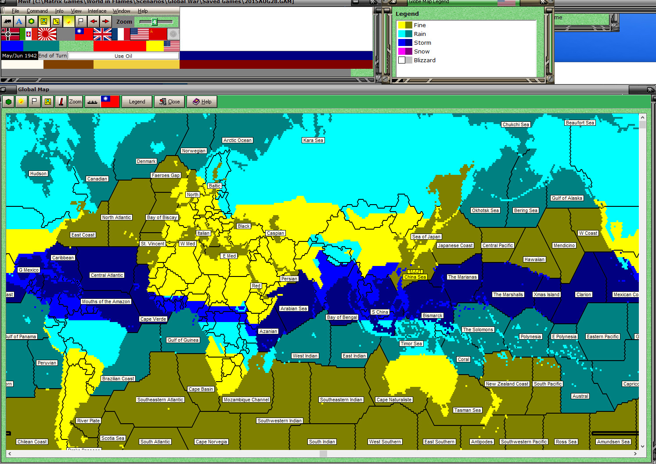This screenshot has width=656, height=464.
Task: Click the Zoom button in Global Map toolbar
Action: pos(75,102)
